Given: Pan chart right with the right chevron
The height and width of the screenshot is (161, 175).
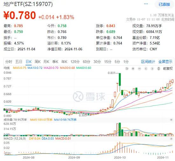Looking at the screenshot, I should [x=152, y=69].
